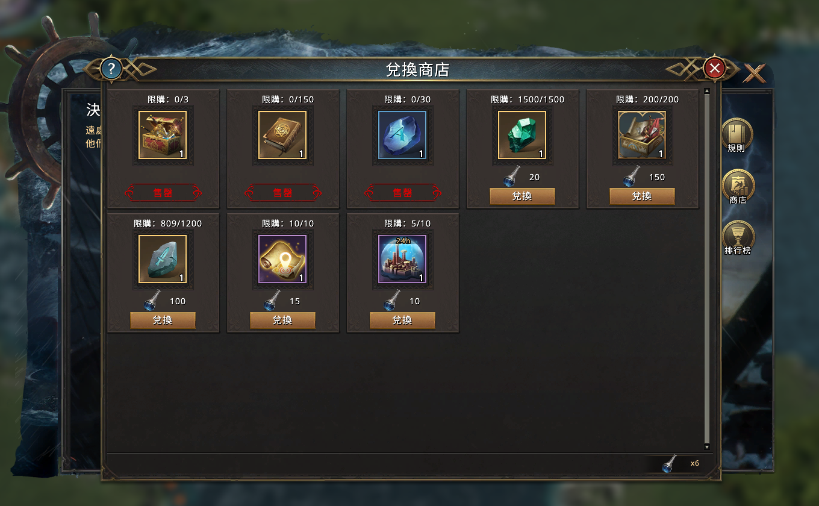The width and height of the screenshot is (819, 506).
Task: Select the scroll and supplies box item
Action: (x=642, y=135)
